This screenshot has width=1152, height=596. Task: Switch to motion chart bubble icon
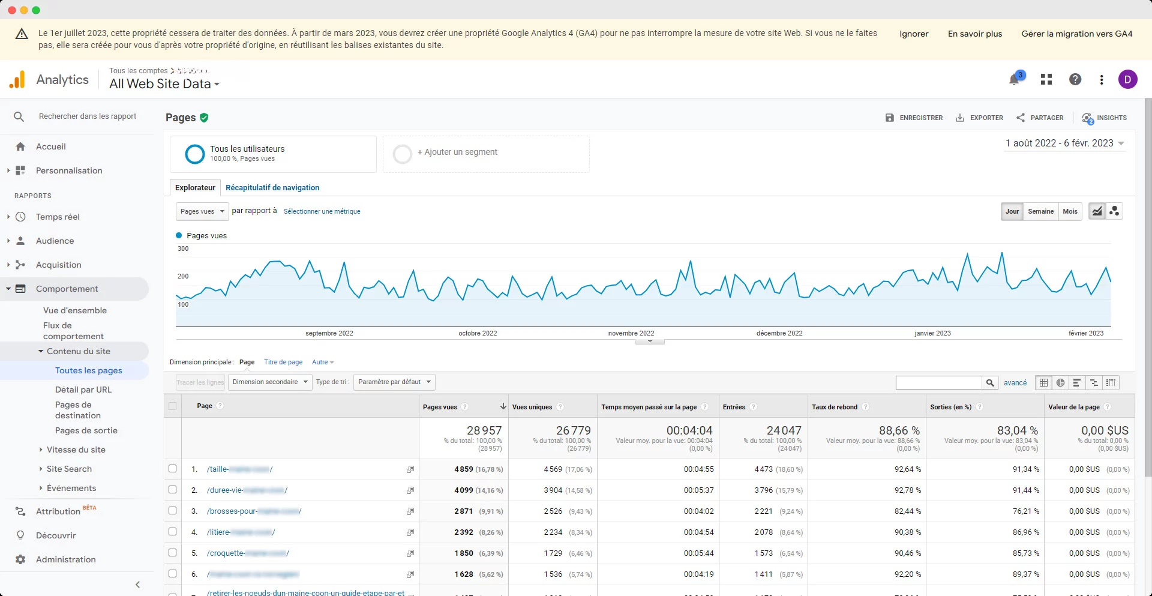point(1114,211)
